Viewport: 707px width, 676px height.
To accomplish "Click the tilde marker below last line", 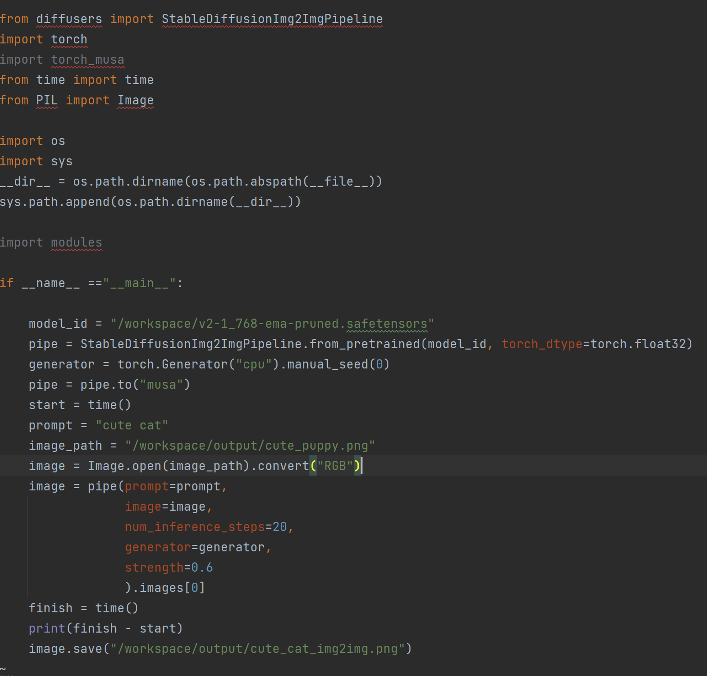I will click(4, 668).
